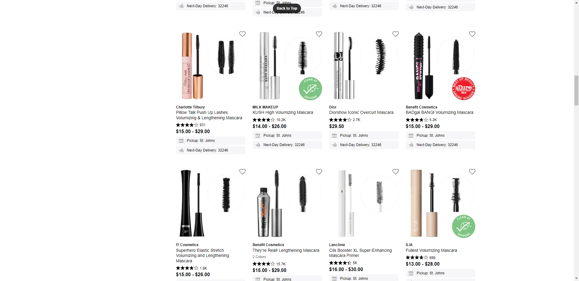Screen dimensions: 579x281
Task: Open Diorshow Iconic Overcurl Mascara link
Action: pos(361,112)
